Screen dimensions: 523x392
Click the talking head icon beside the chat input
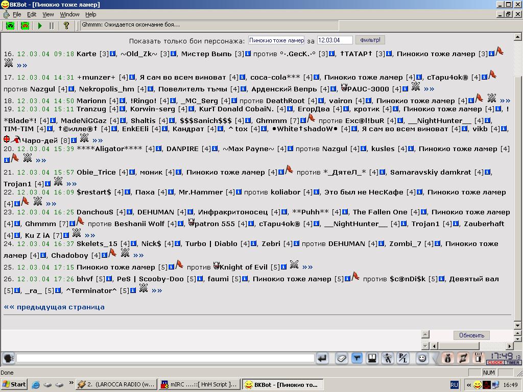coord(8,359)
